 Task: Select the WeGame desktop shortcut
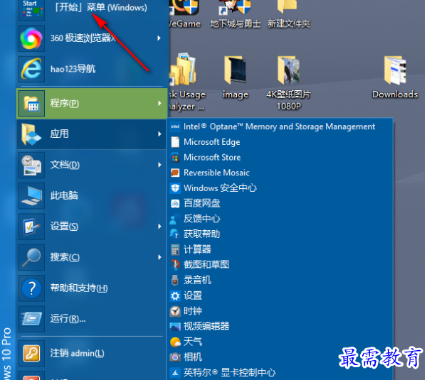point(185,15)
